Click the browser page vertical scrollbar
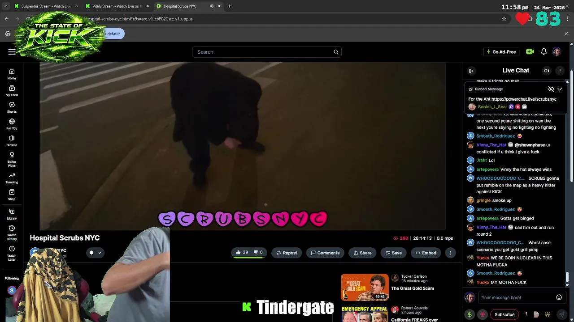 point(571,125)
